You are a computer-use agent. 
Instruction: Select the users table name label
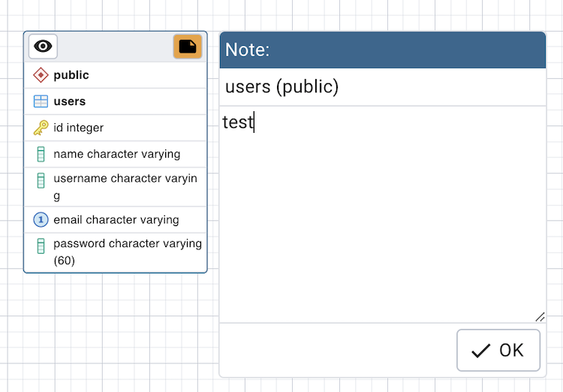click(70, 101)
